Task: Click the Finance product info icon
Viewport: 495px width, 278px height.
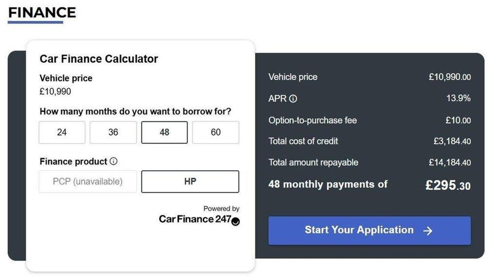Action: click(113, 161)
